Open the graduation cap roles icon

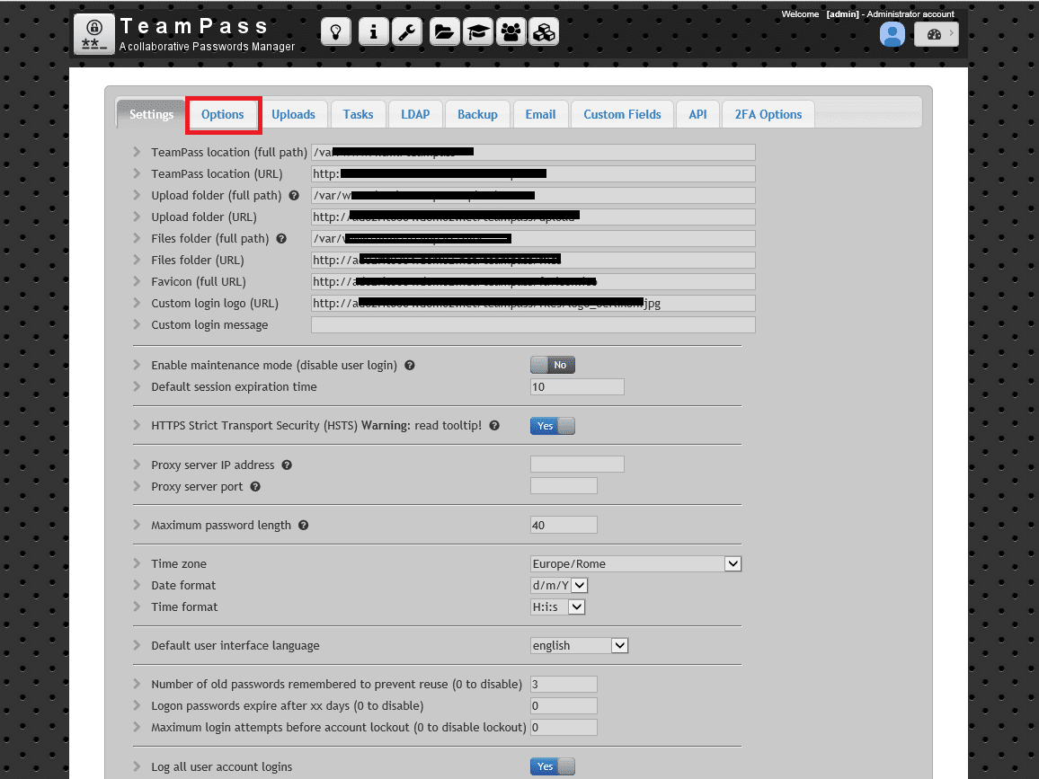(477, 31)
